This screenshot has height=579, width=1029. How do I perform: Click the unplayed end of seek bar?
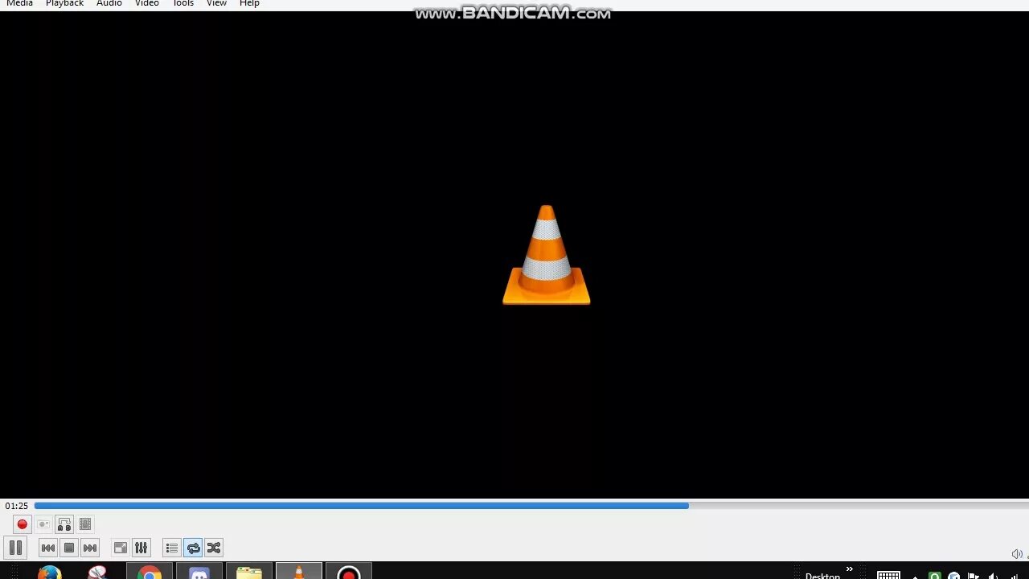click(859, 506)
